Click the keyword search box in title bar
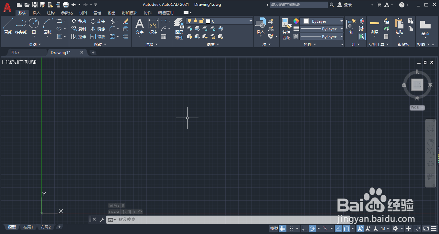This screenshot has width=439, height=234. 299,5
